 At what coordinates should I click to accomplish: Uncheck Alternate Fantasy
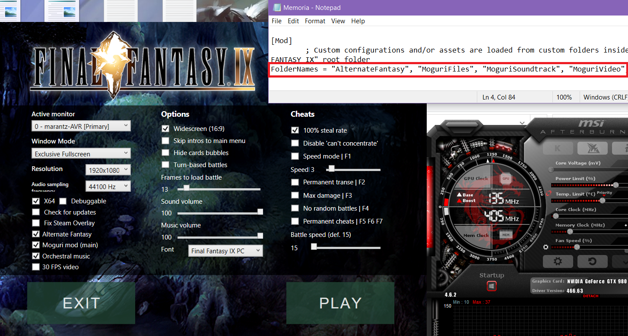[35, 234]
